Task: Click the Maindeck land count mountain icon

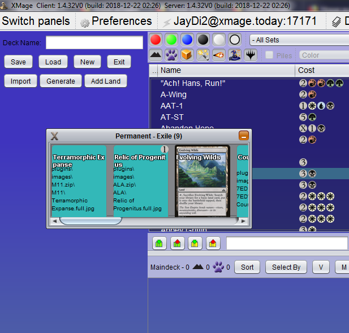Action: point(198,266)
